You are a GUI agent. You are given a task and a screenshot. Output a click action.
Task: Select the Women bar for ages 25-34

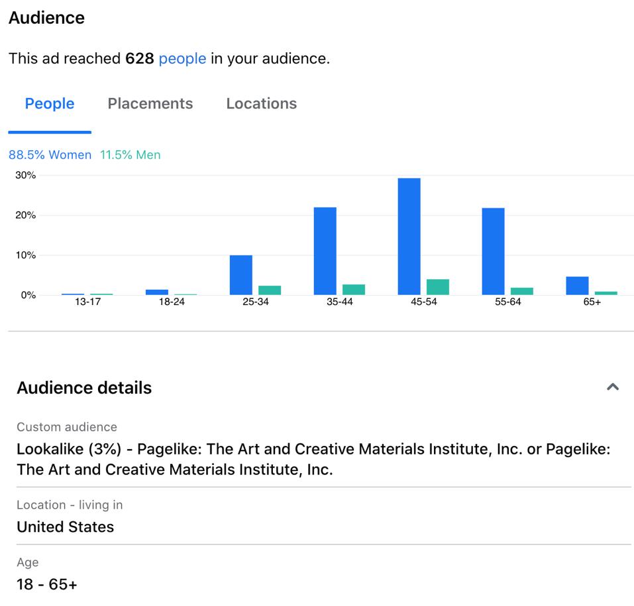click(240, 275)
